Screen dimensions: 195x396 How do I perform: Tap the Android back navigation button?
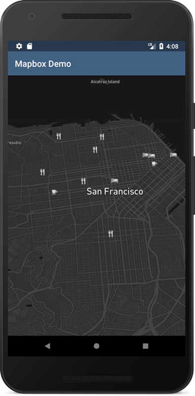tap(47, 346)
